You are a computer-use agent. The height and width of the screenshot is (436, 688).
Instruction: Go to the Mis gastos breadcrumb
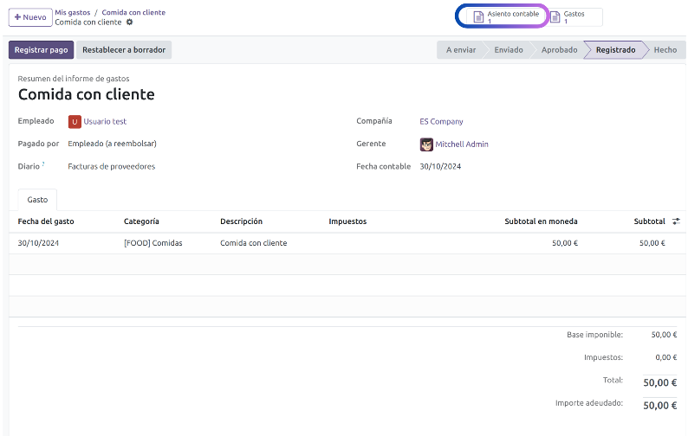pos(73,12)
